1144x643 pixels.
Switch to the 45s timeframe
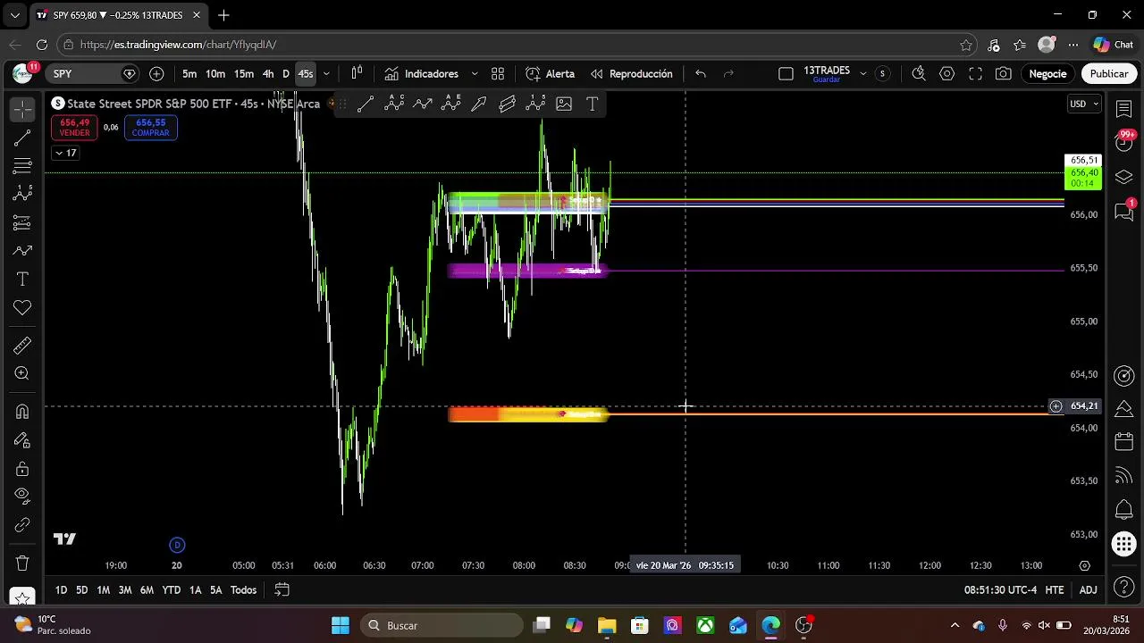tap(306, 73)
